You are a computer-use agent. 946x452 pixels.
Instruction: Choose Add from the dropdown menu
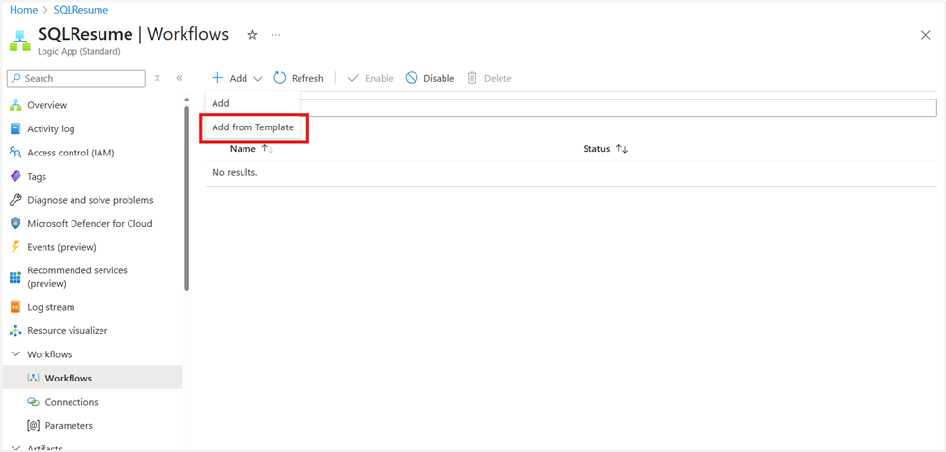(252, 103)
